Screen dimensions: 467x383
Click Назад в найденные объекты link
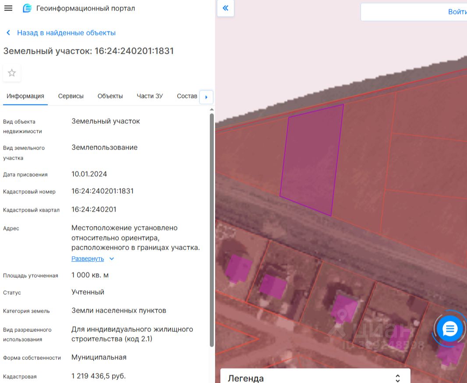point(66,33)
